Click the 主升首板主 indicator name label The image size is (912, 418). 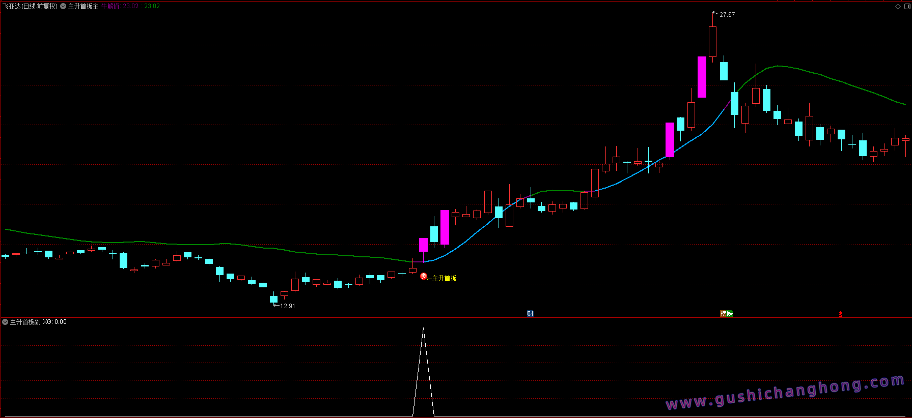83,6
